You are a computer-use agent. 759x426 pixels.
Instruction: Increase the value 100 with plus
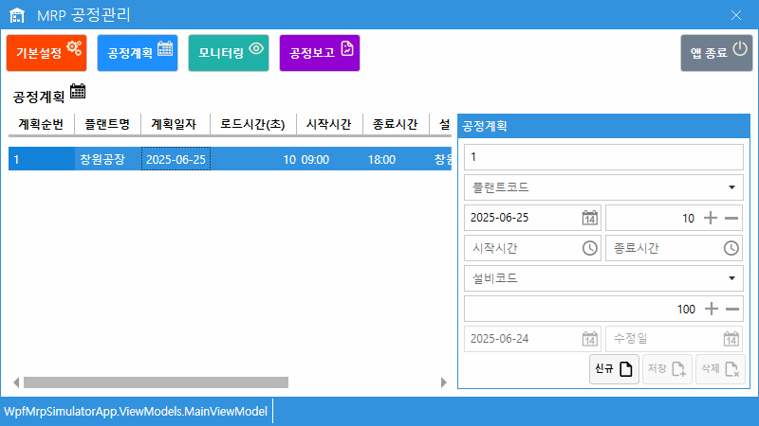click(x=711, y=309)
